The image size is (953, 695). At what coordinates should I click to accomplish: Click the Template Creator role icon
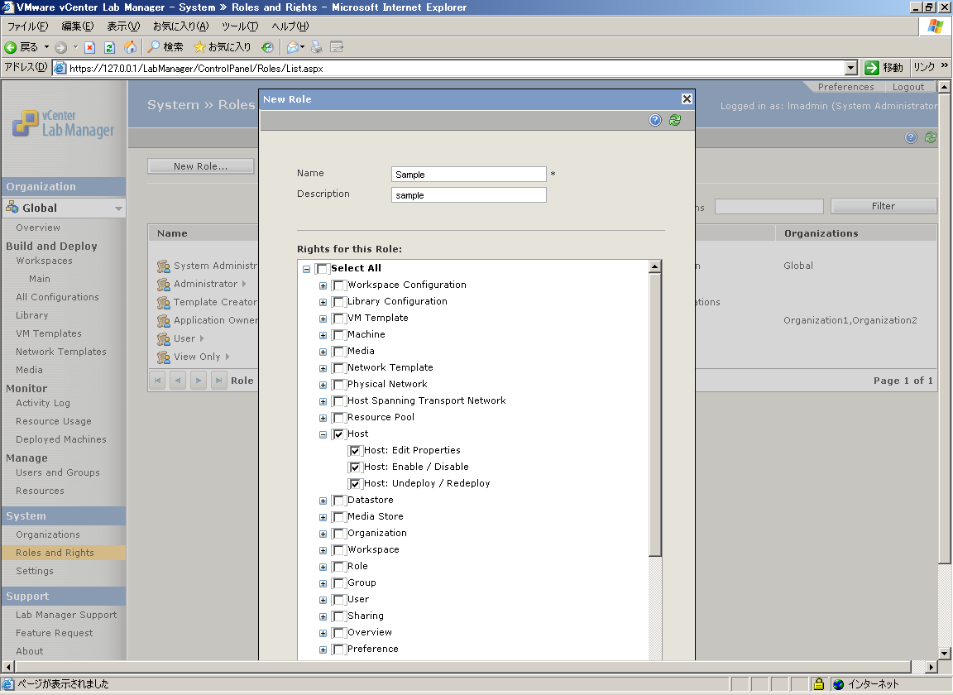(164, 303)
